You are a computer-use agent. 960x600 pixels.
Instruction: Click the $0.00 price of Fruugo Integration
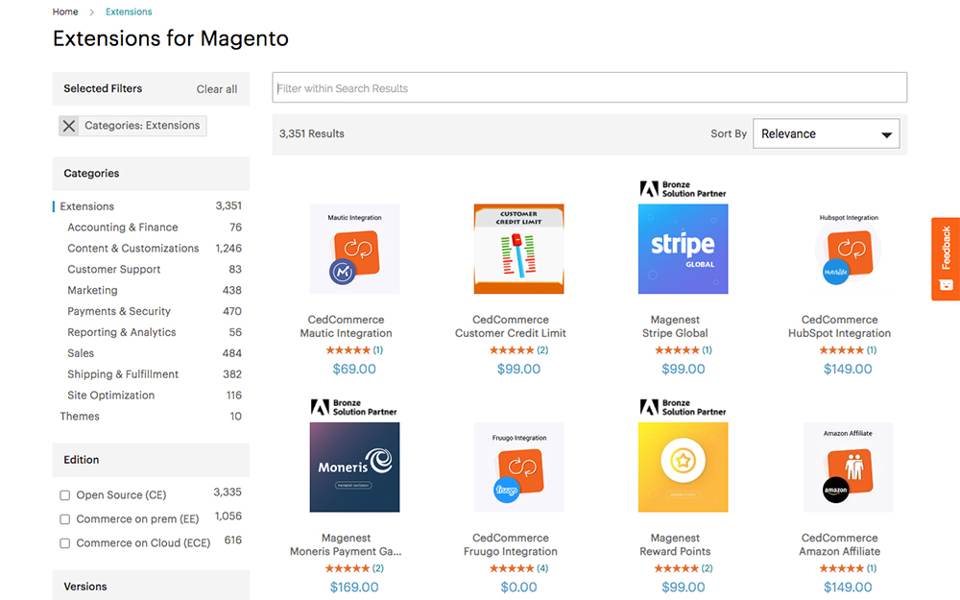(x=518, y=588)
